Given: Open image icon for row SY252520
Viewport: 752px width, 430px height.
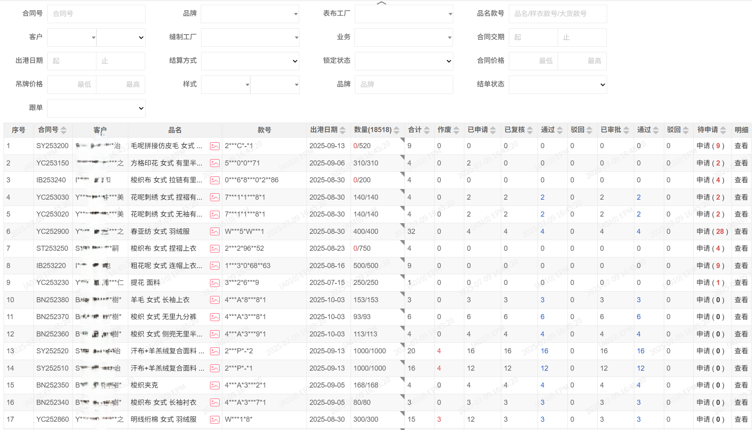Looking at the screenshot, I should point(214,351).
